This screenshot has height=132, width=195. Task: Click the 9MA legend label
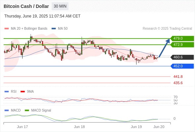(30, 92)
